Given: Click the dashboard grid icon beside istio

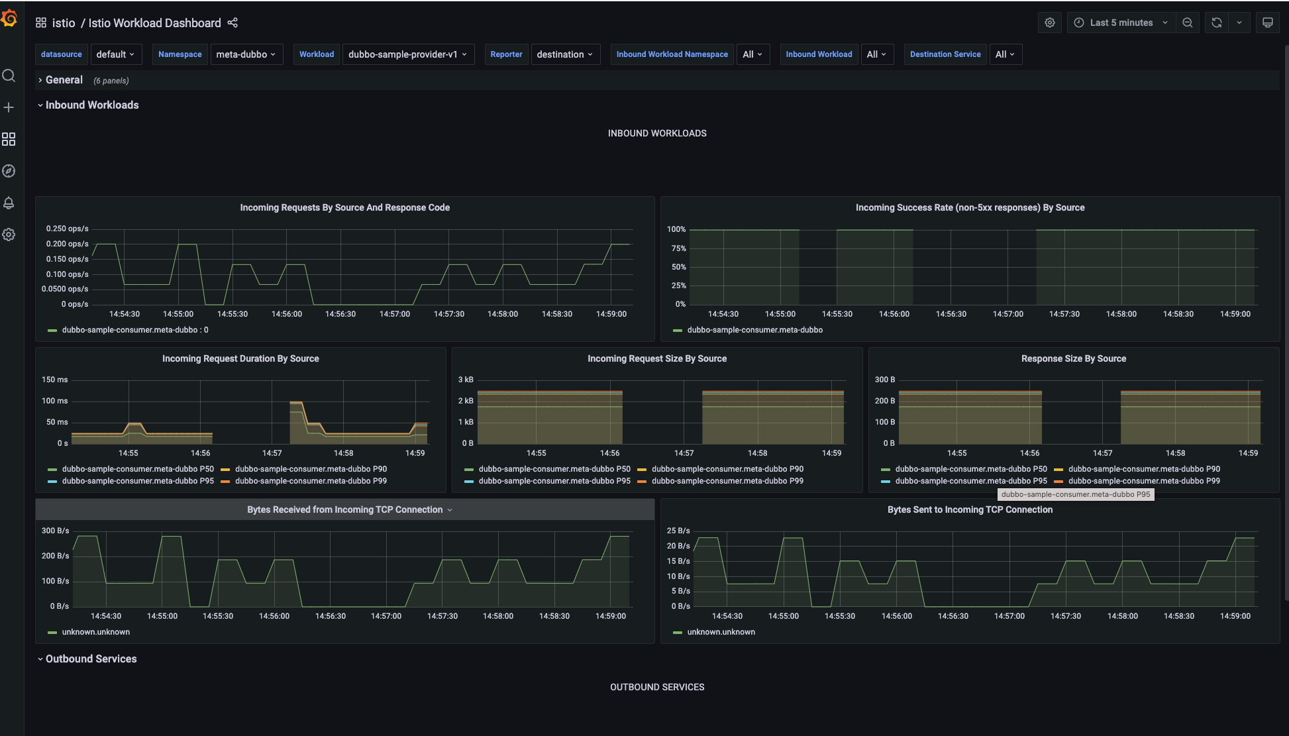Looking at the screenshot, I should pos(41,23).
